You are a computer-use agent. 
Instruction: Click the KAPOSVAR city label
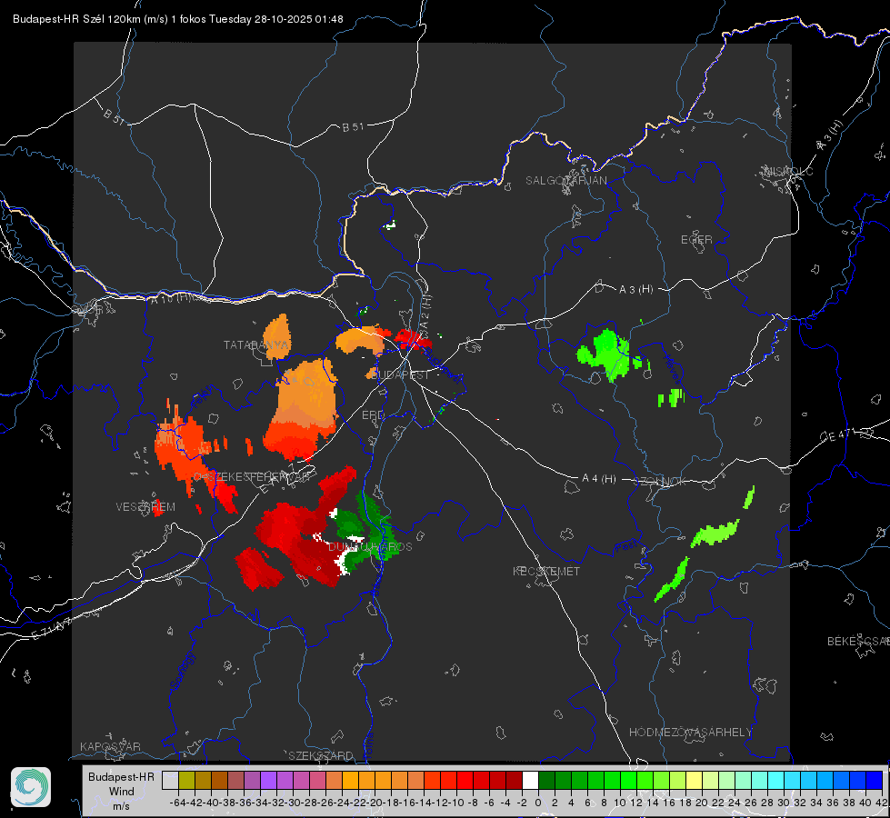click(110, 746)
